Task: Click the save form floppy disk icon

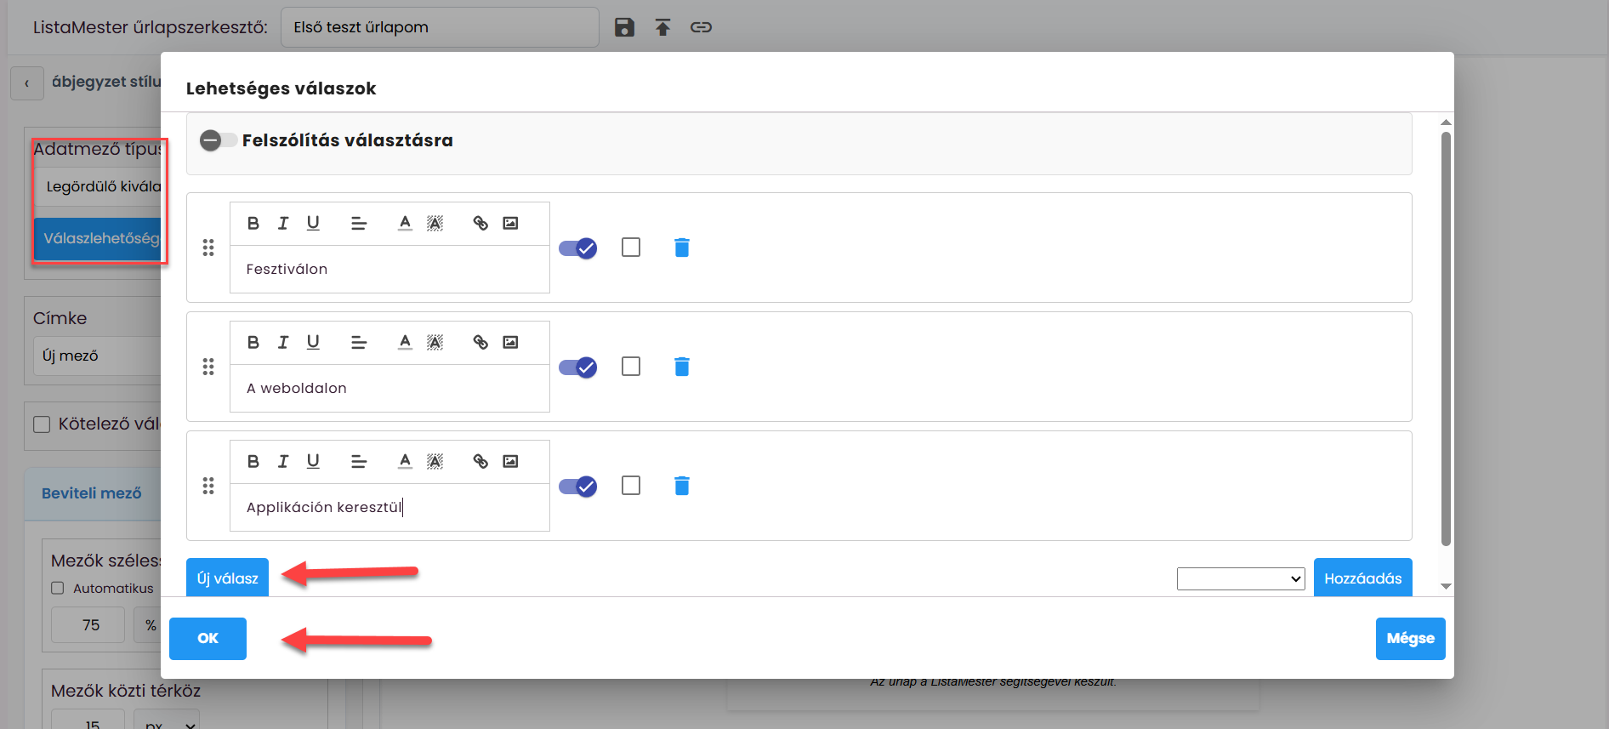Action: click(x=624, y=27)
